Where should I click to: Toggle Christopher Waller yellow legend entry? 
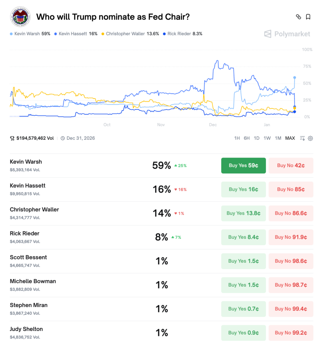[125, 34]
